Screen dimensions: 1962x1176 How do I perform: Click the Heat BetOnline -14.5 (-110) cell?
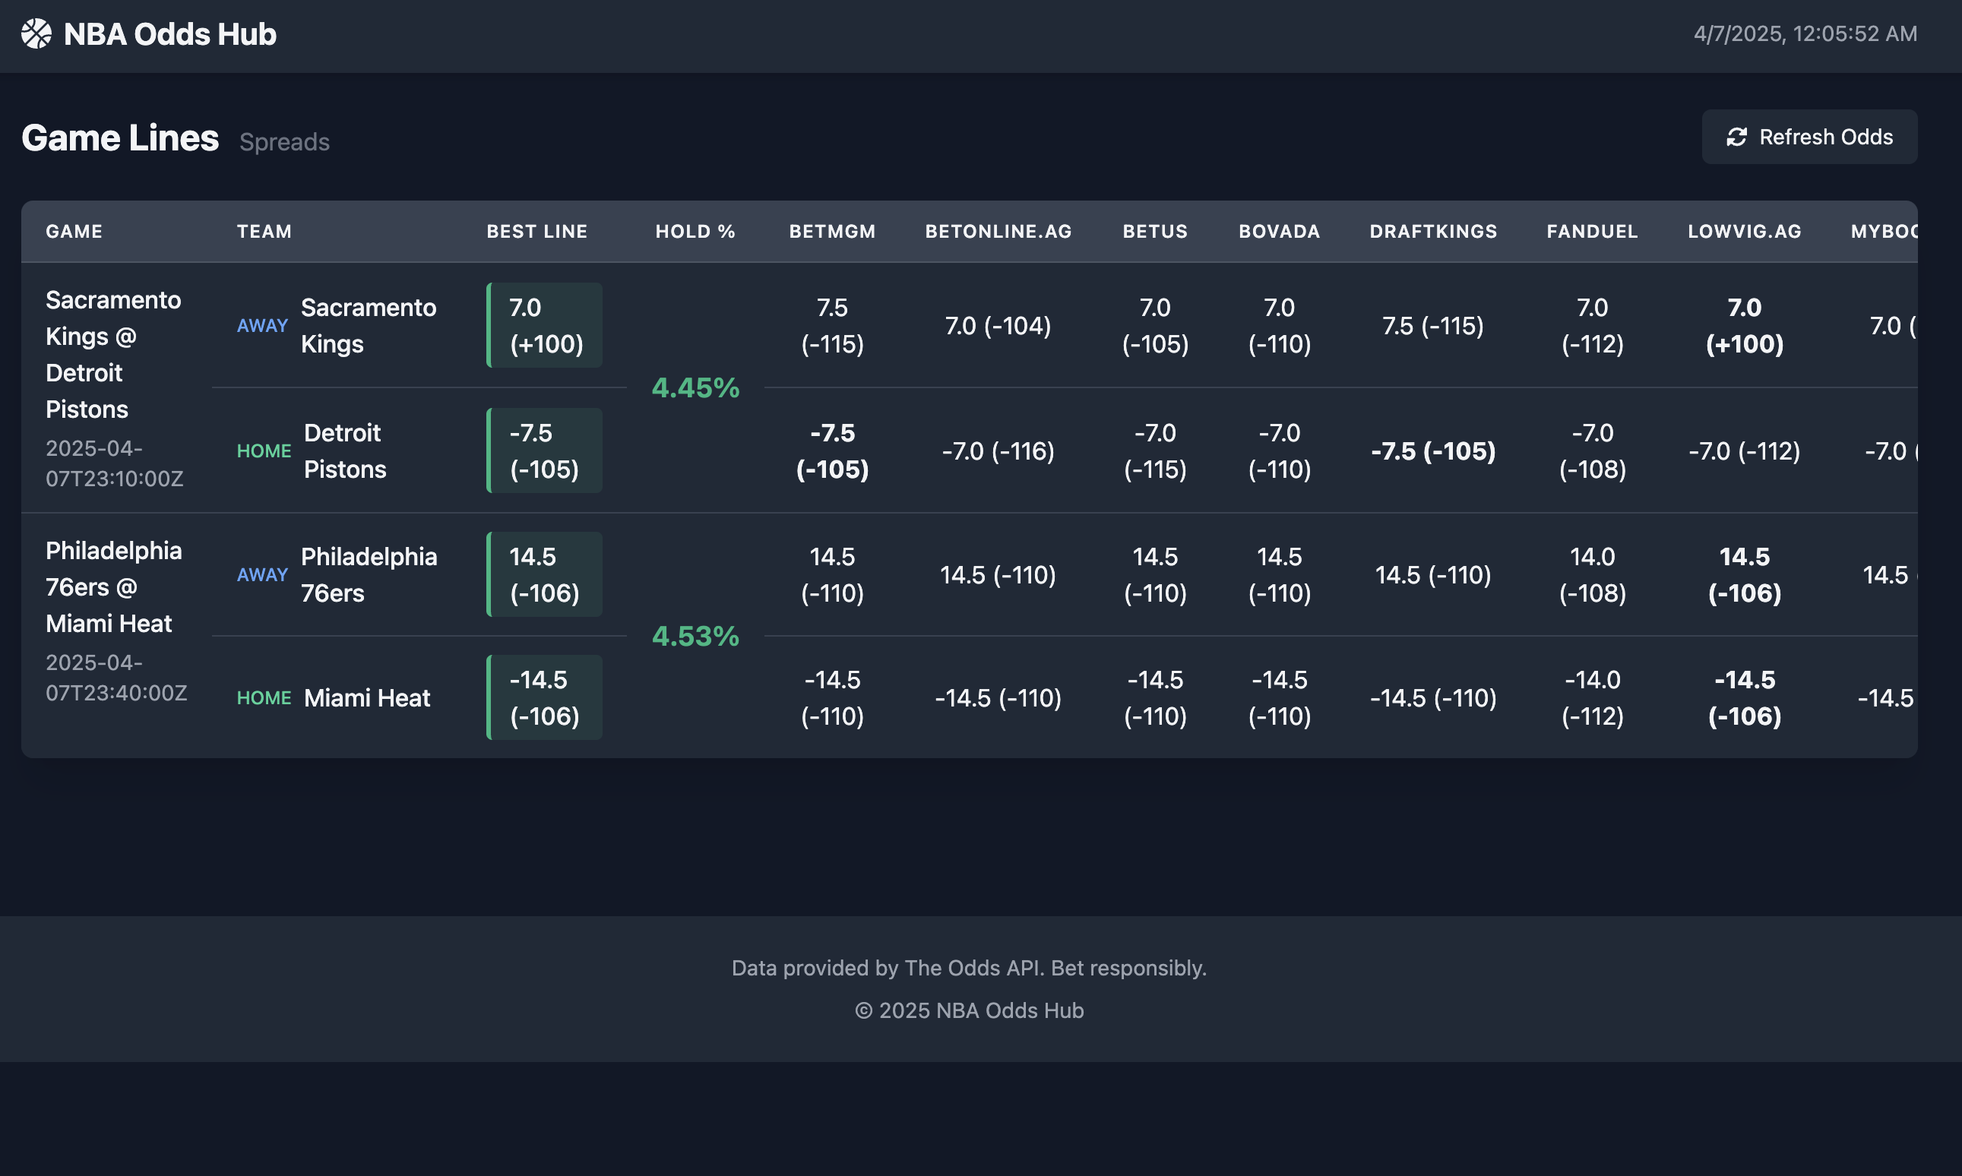pyautogui.click(x=998, y=697)
